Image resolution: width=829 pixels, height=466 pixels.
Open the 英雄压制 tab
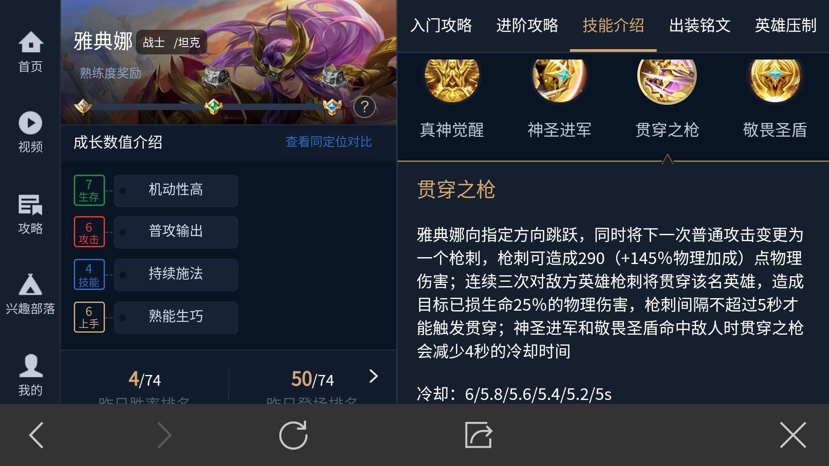click(785, 25)
